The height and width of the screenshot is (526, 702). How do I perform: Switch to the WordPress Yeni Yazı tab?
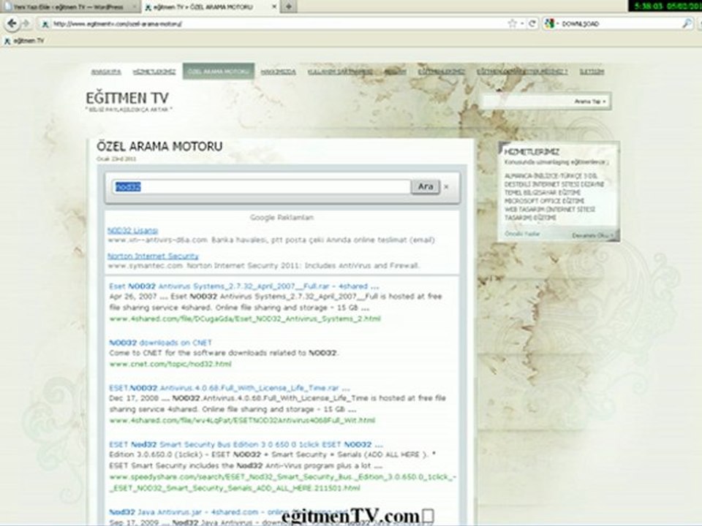[x=70, y=7]
